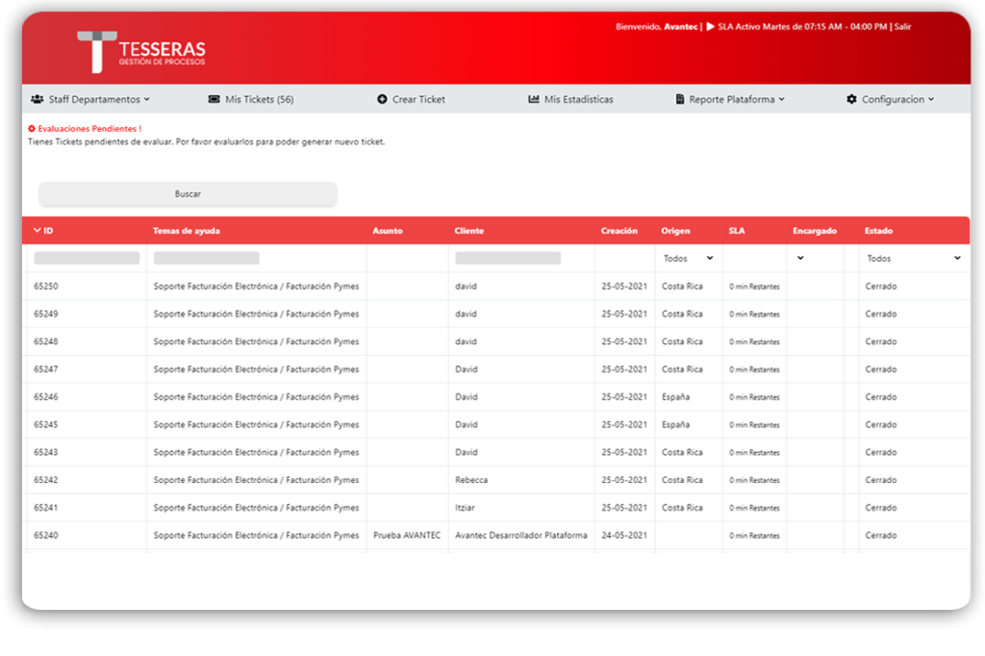Open the Estado filter dropdown
This screenshot has height=656, width=985.
click(912, 259)
